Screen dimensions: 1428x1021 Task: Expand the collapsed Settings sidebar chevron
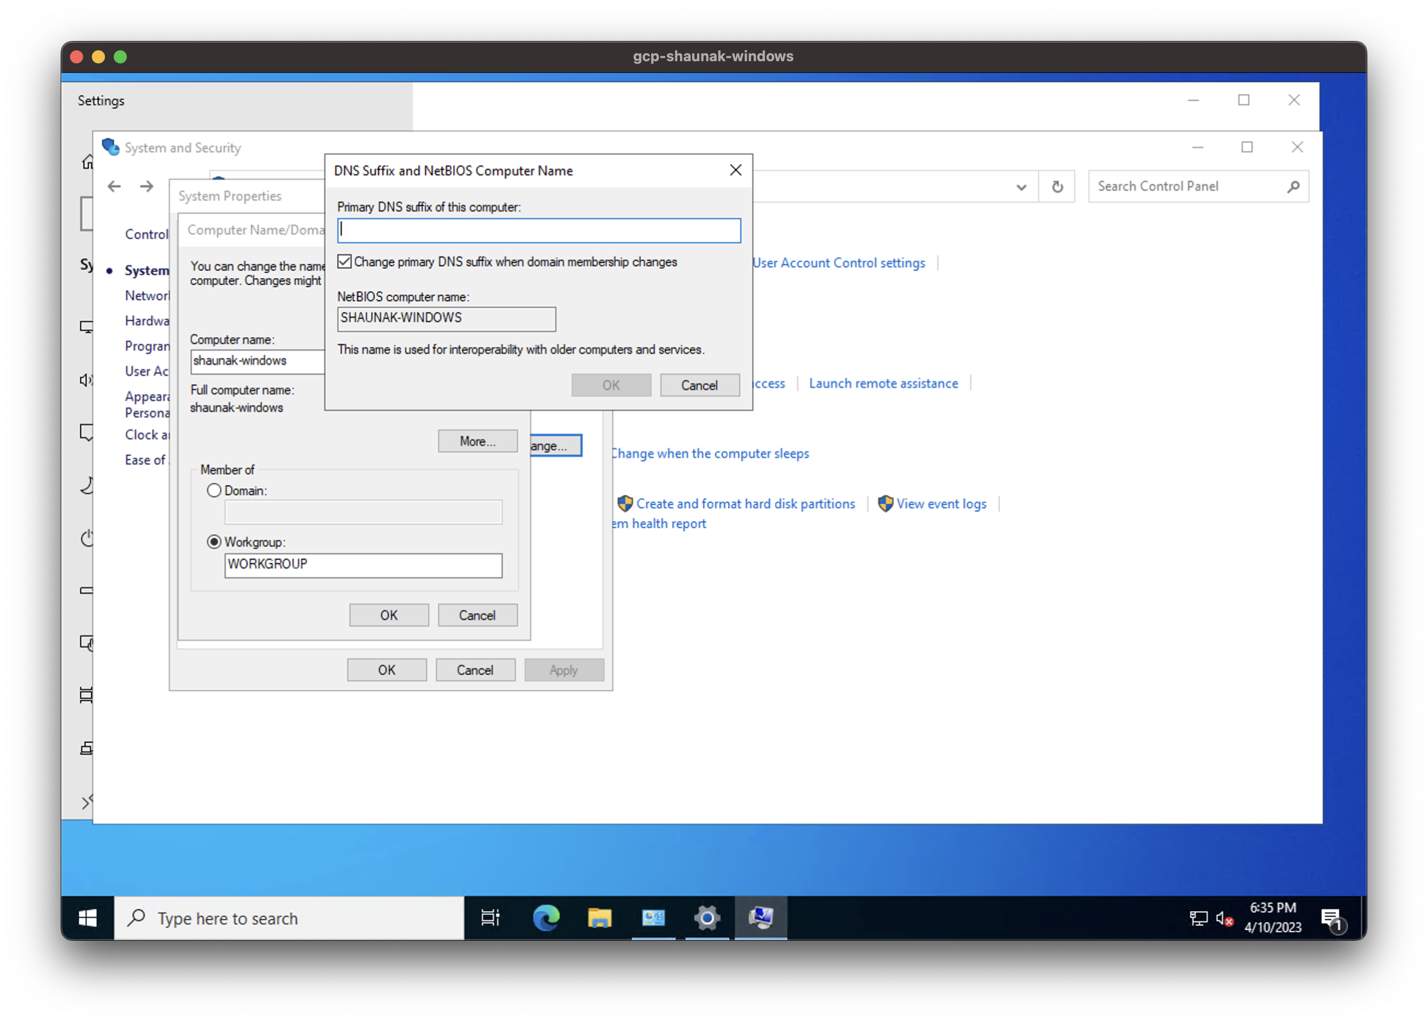coord(86,802)
